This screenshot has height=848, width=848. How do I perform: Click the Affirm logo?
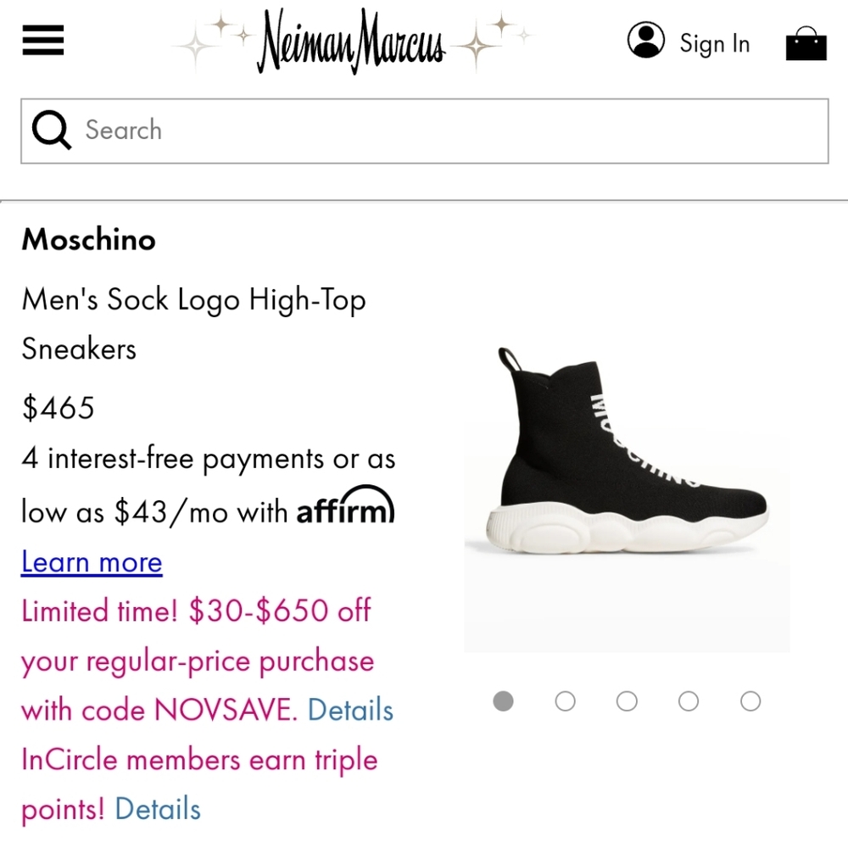pos(344,509)
